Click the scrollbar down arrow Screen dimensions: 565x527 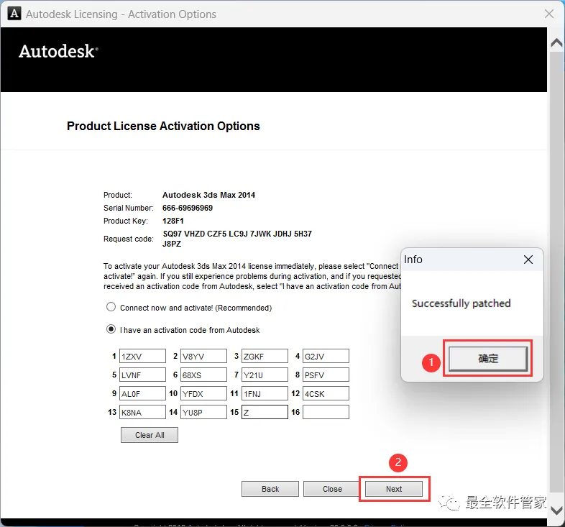556,510
